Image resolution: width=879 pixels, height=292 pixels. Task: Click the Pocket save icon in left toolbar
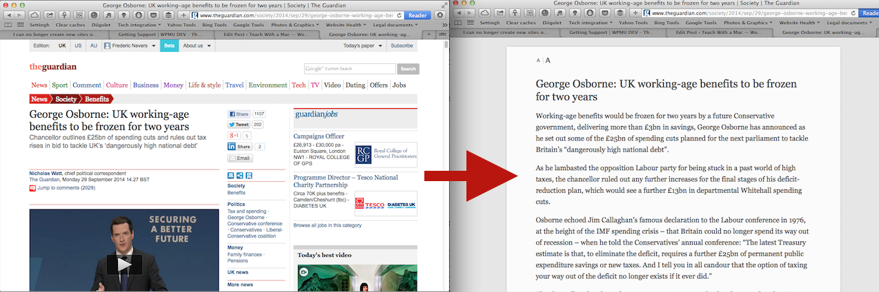pyautogui.click(x=153, y=14)
